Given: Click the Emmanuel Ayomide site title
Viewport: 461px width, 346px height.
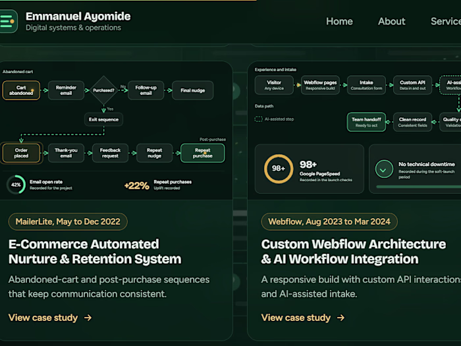Looking at the screenshot, I should click(78, 16).
